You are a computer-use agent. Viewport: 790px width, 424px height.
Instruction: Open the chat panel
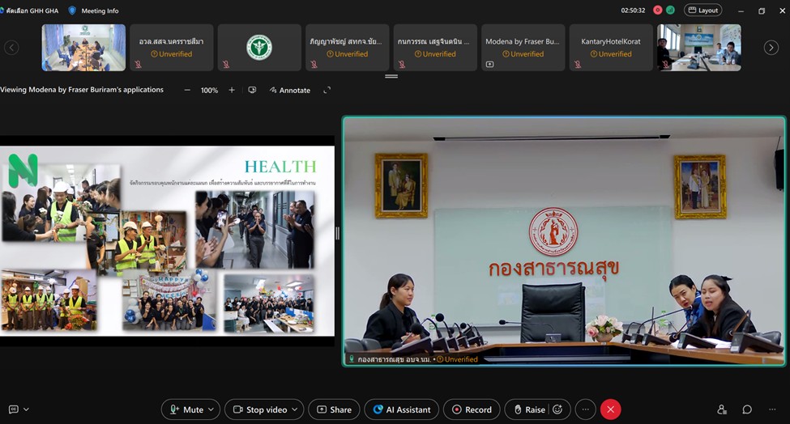(747, 409)
